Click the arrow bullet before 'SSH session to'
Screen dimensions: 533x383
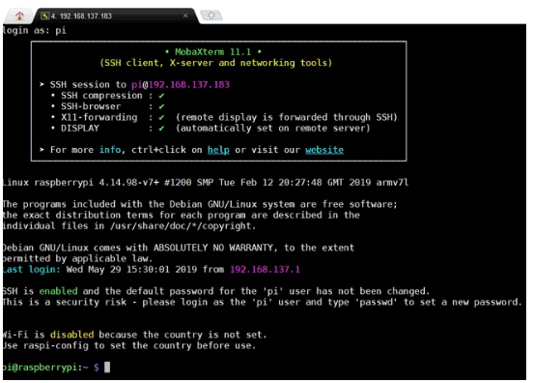pyautogui.click(x=42, y=84)
